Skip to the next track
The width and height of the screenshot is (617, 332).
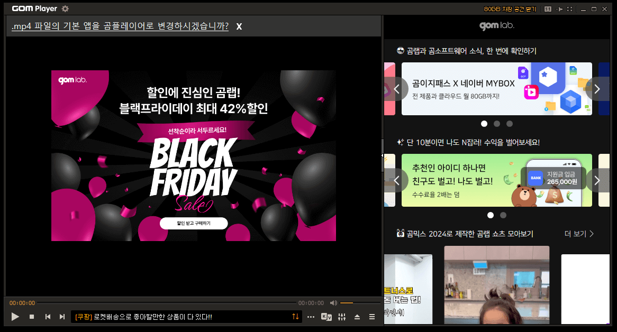pyautogui.click(x=62, y=317)
